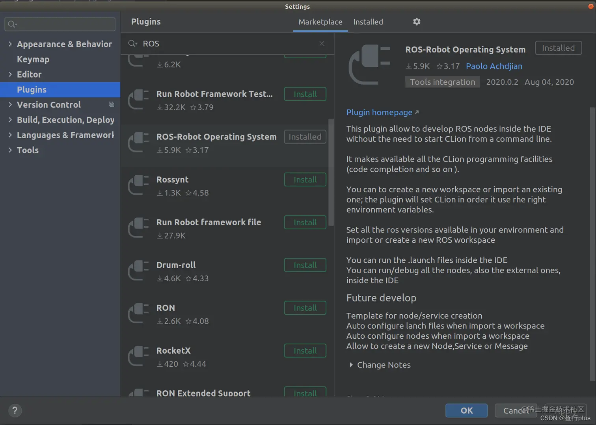Click the Aug 04, 2020 date
Image resolution: width=596 pixels, height=425 pixels.
click(x=549, y=82)
